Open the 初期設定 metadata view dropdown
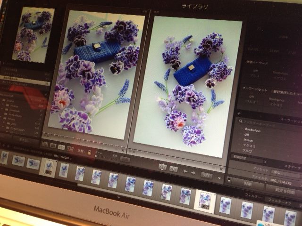Screen dimensions: 302x226 (249, 159)
